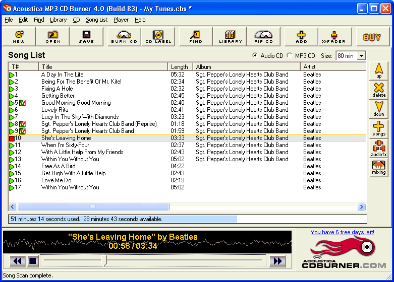Click the effects icon on track 9

pyautogui.click(x=22, y=131)
